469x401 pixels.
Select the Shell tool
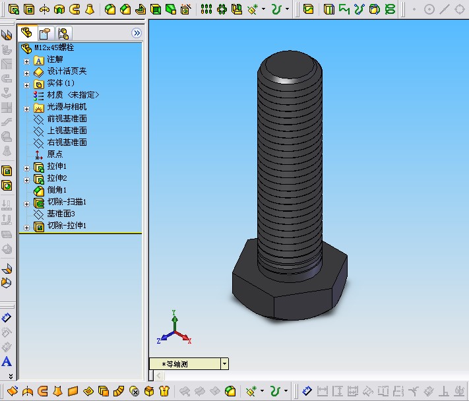coord(156,9)
